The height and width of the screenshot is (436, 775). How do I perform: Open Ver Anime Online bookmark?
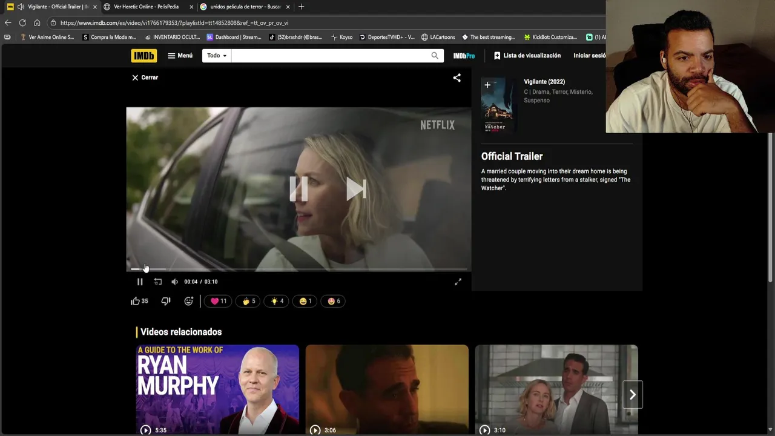click(x=47, y=38)
